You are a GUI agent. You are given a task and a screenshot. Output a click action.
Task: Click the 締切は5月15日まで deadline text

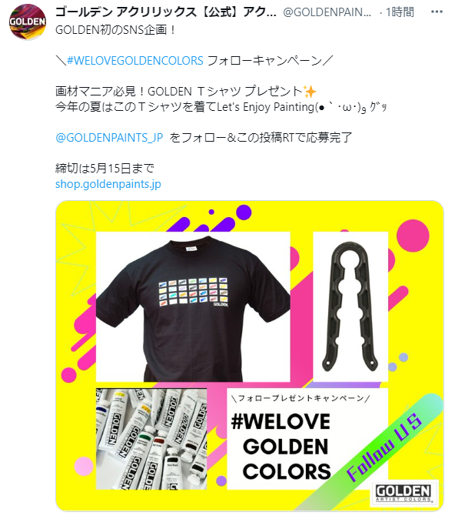pos(105,169)
